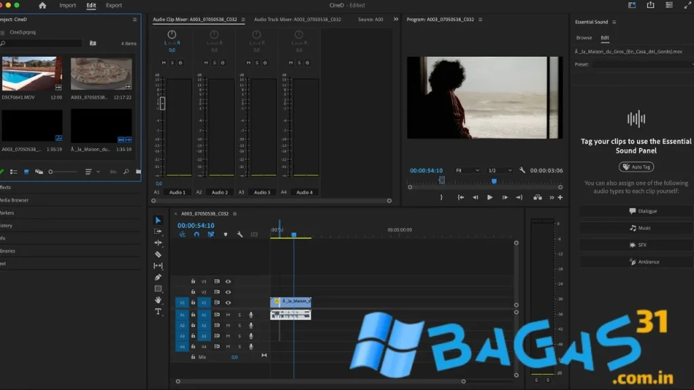Solo track A2 in the timeline

pyautogui.click(x=239, y=326)
